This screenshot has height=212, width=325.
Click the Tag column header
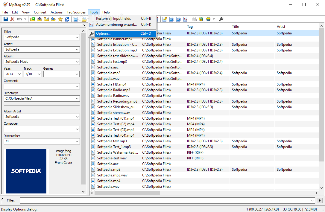207,27
